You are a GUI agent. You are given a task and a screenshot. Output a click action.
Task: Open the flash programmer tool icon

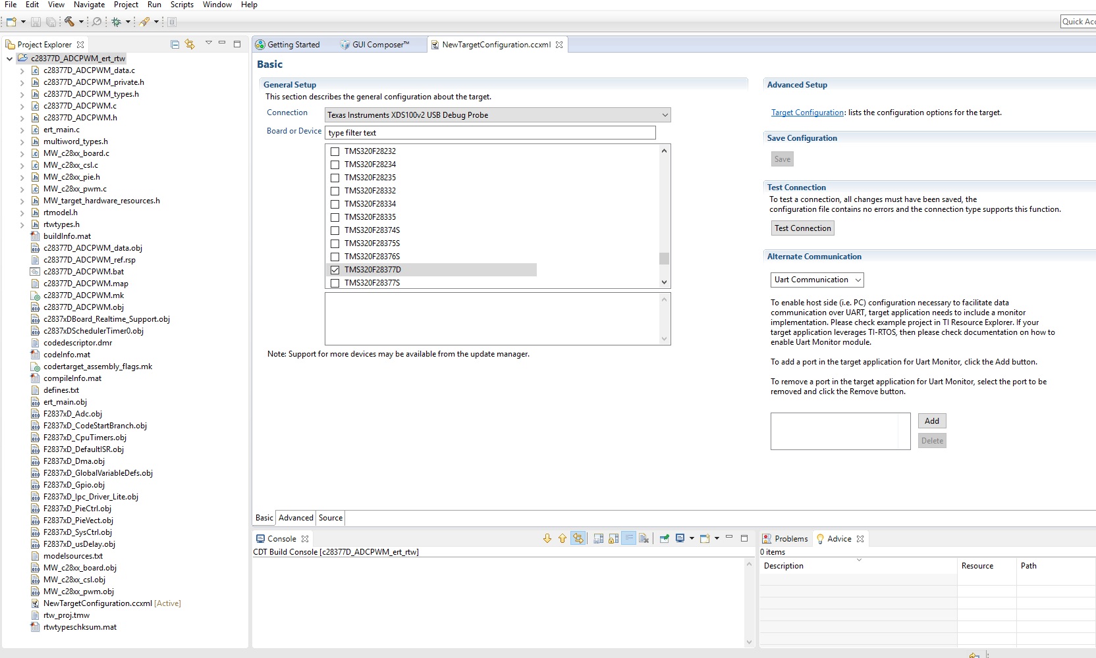pos(146,22)
